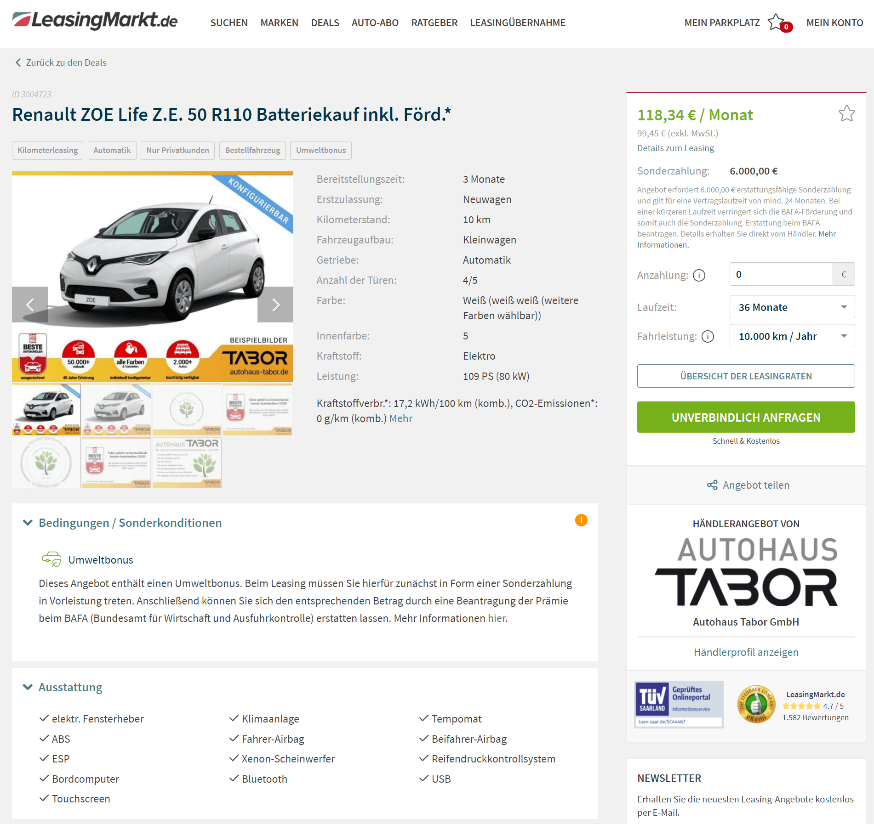Go back via Zurück zu den Deals

point(66,62)
